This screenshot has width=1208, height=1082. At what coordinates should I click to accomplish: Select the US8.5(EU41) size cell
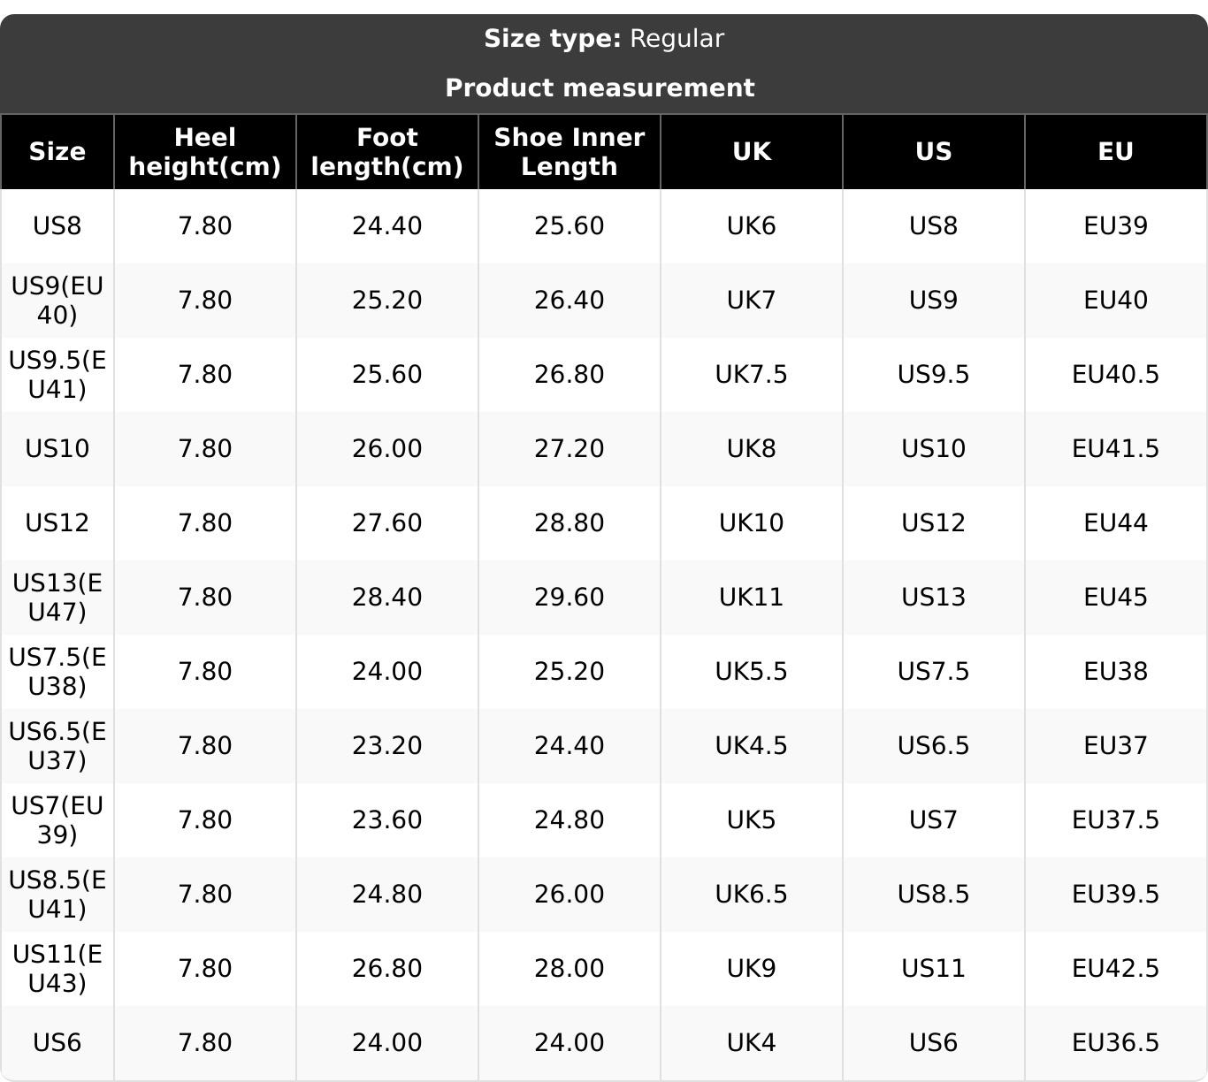[57, 894]
